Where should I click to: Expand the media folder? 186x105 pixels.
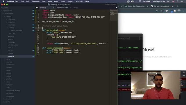click(x=5, y=73)
